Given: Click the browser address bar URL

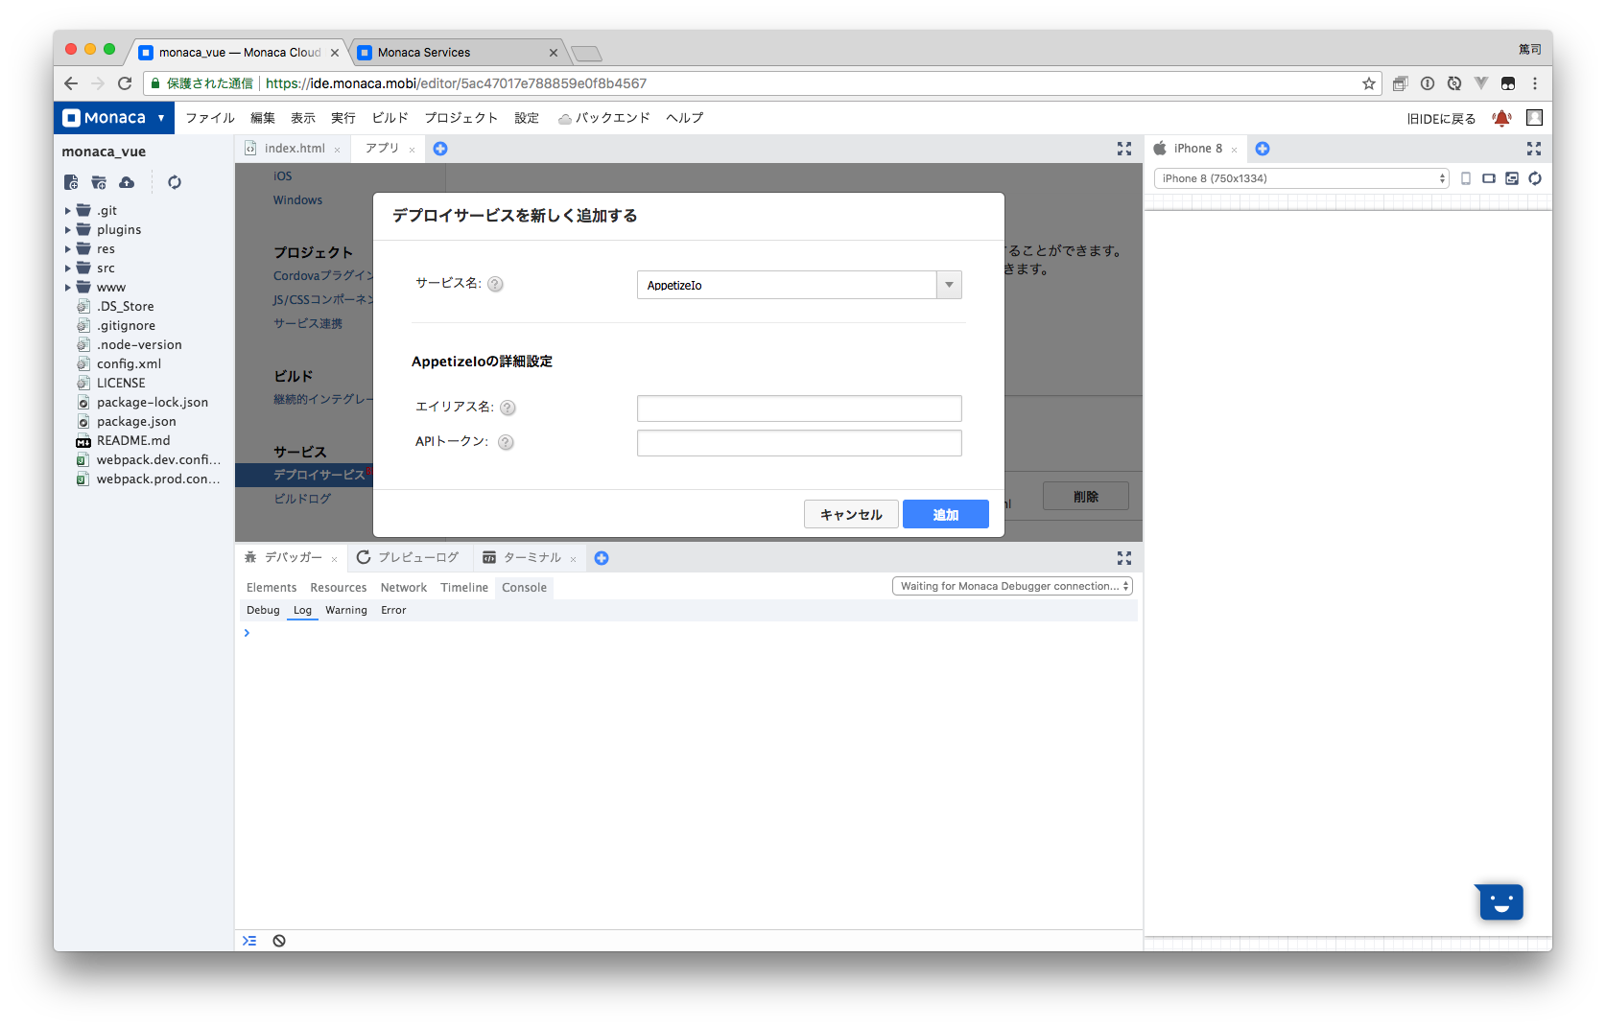Looking at the screenshot, I should pos(456,83).
